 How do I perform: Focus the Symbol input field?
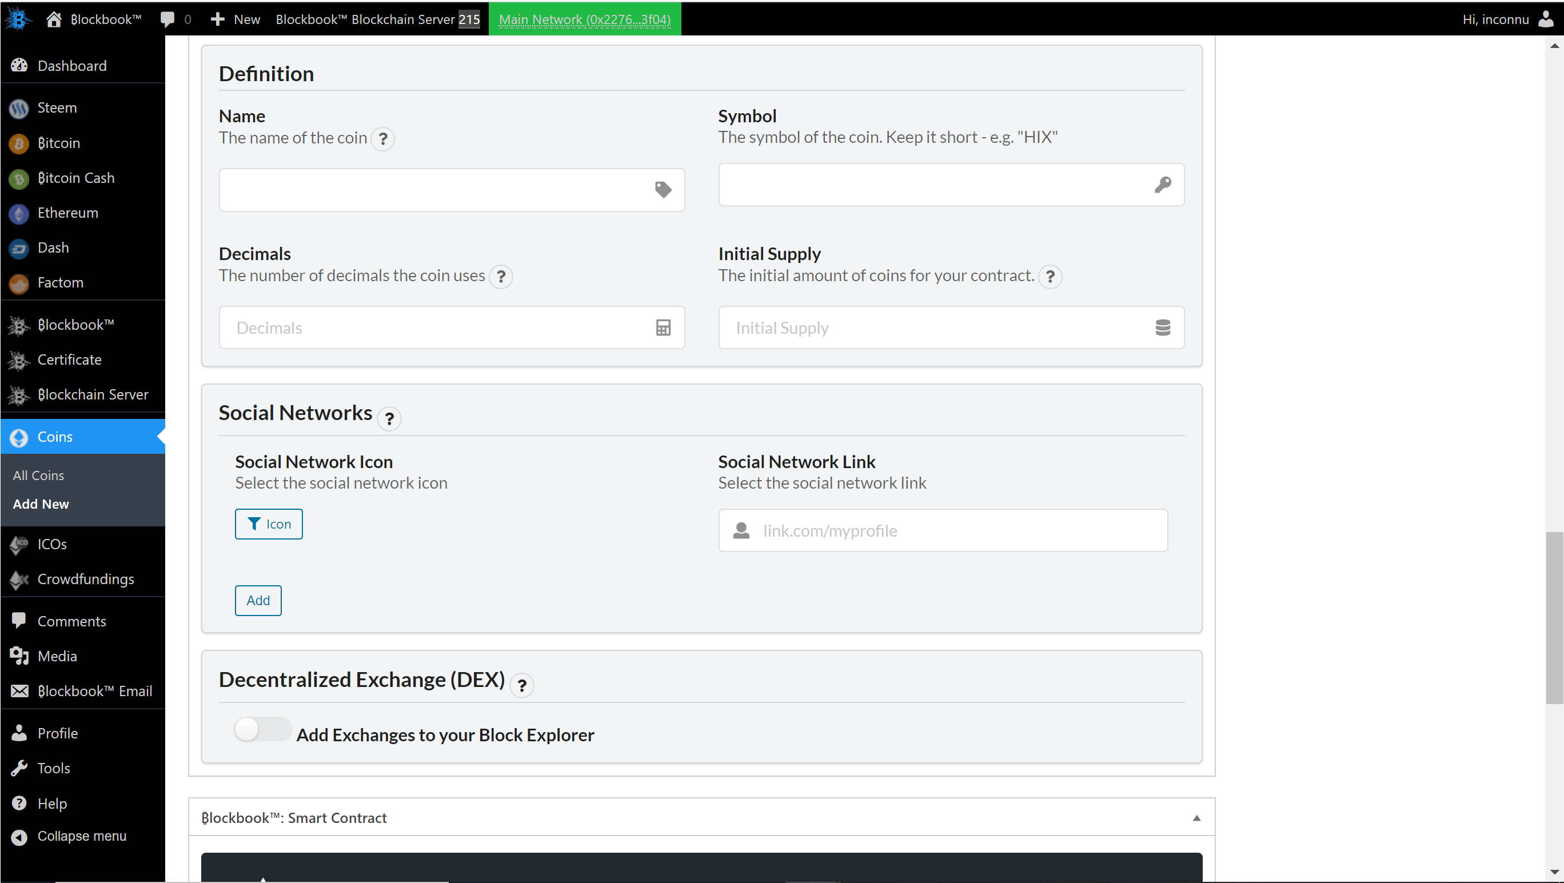click(x=951, y=185)
